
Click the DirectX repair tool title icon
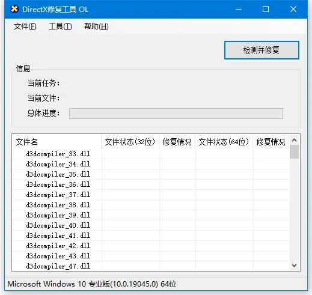coord(14,9)
